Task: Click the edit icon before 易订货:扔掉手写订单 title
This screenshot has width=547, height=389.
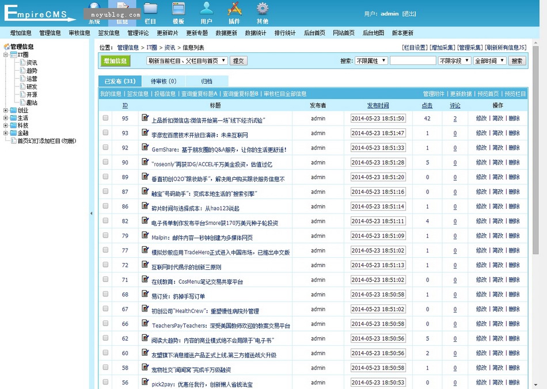Action: coord(145,294)
